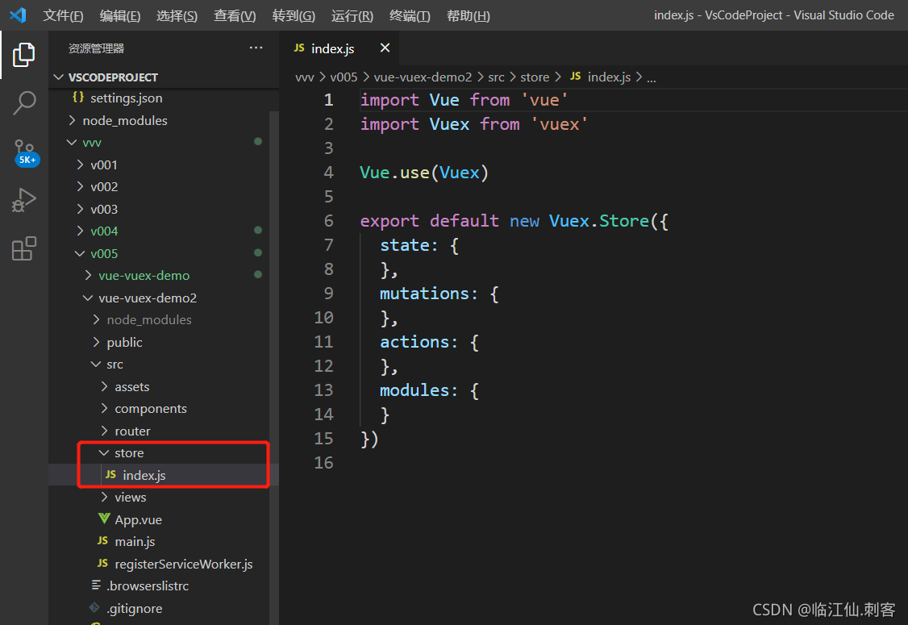908x625 pixels.
Task: Click JS icon of registerServiceWorker.js
Action: (x=102, y=564)
